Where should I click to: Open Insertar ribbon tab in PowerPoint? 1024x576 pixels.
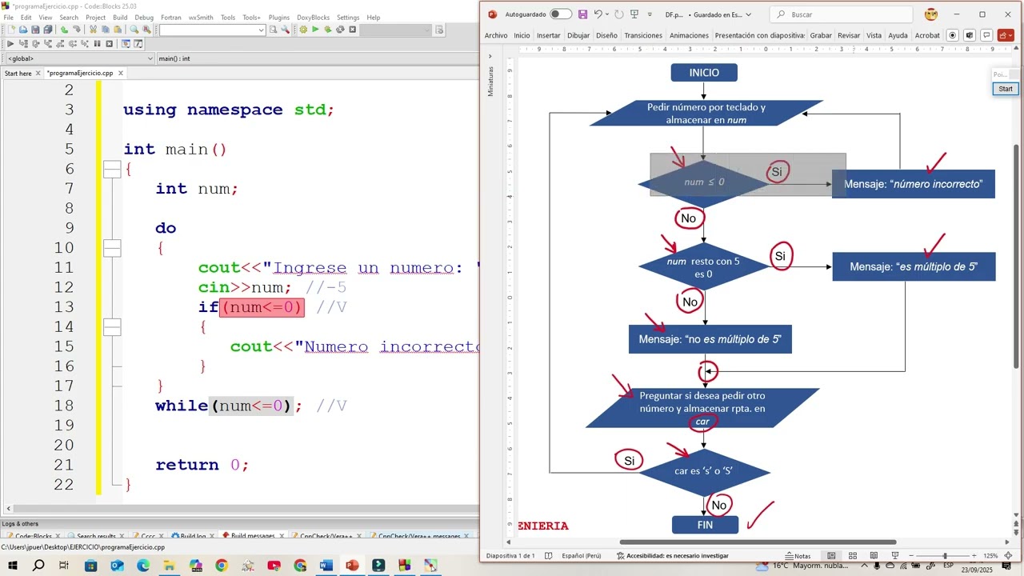click(549, 35)
